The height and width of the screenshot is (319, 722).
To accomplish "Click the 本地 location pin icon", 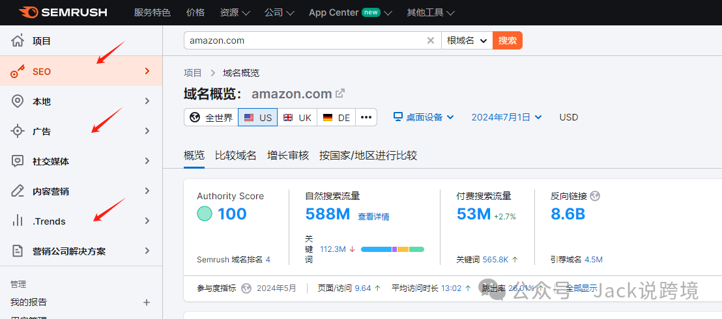I will pos(18,102).
